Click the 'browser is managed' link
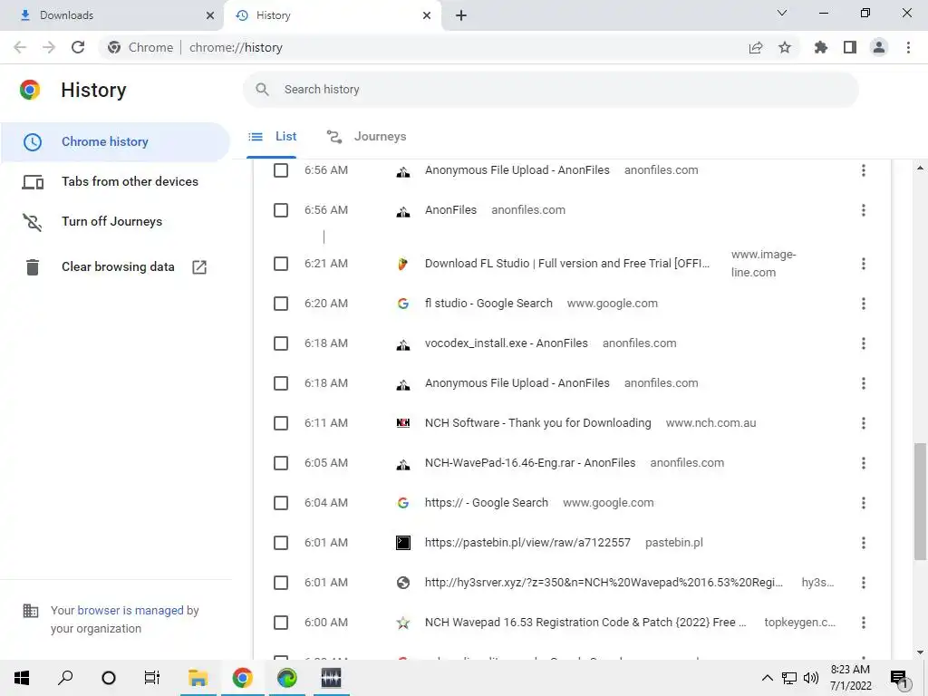The width and height of the screenshot is (928, 696). click(130, 610)
